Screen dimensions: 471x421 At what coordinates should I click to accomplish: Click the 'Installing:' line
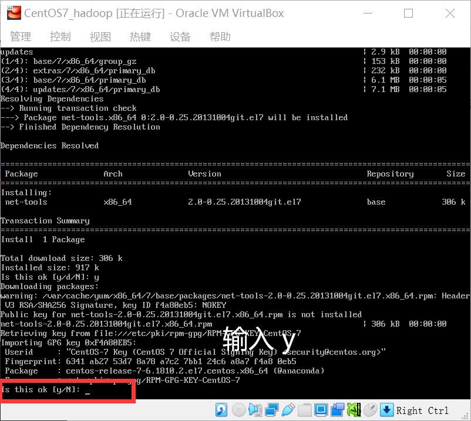click(26, 192)
